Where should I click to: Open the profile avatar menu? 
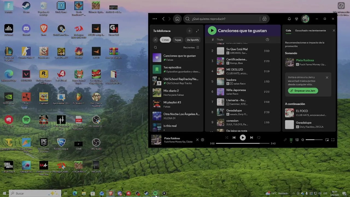tap(305, 19)
